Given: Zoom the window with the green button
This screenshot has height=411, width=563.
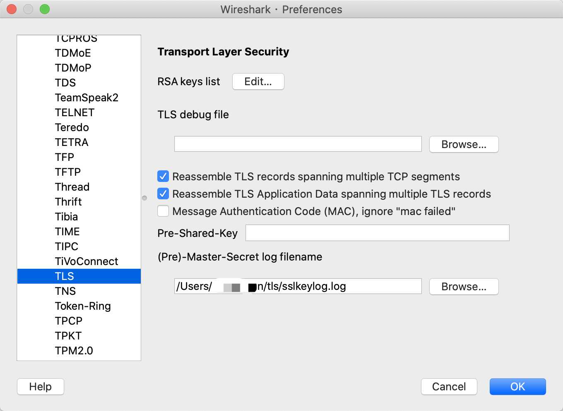Looking at the screenshot, I should pyautogui.click(x=45, y=9).
